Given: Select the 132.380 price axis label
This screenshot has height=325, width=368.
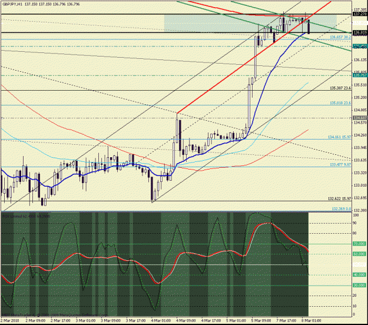Looking at the screenshot, I should point(360,210).
